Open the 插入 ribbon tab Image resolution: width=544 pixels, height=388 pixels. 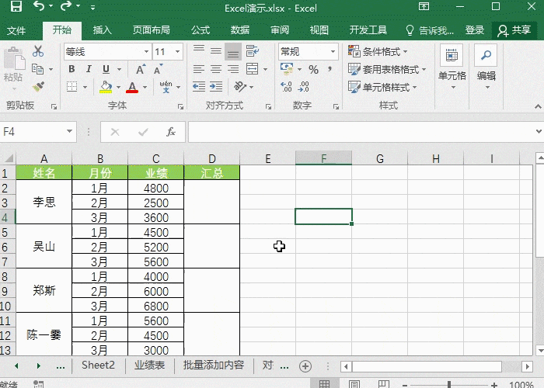102,30
